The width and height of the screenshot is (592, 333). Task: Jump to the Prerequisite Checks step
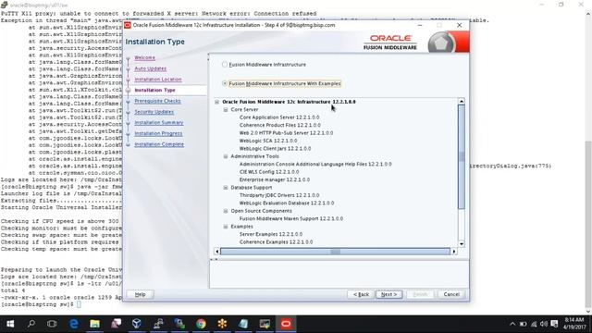(157, 101)
